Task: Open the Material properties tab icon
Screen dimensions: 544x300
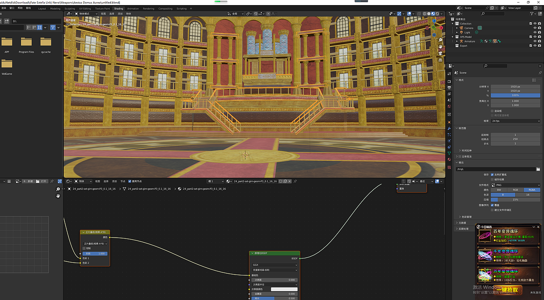Action: click(x=449, y=159)
